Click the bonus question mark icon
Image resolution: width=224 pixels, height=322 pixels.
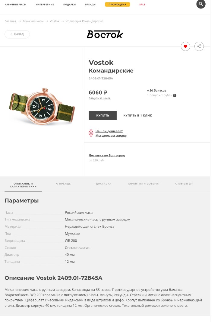click(175, 95)
